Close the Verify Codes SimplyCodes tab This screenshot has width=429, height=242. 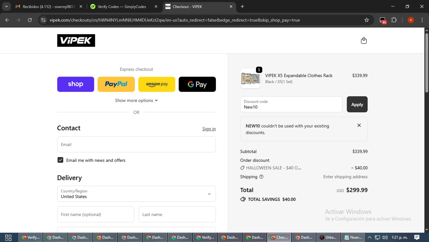(156, 7)
